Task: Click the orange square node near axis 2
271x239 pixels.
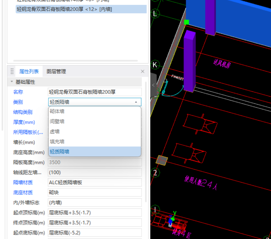Action: [x=162, y=160]
